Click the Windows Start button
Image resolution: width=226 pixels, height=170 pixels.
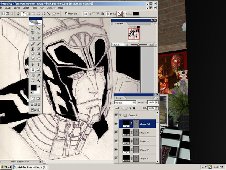(x=6, y=167)
